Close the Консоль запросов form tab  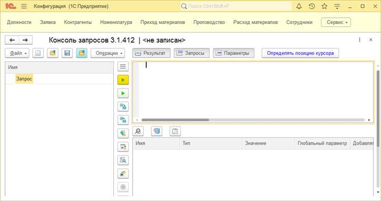371,40
